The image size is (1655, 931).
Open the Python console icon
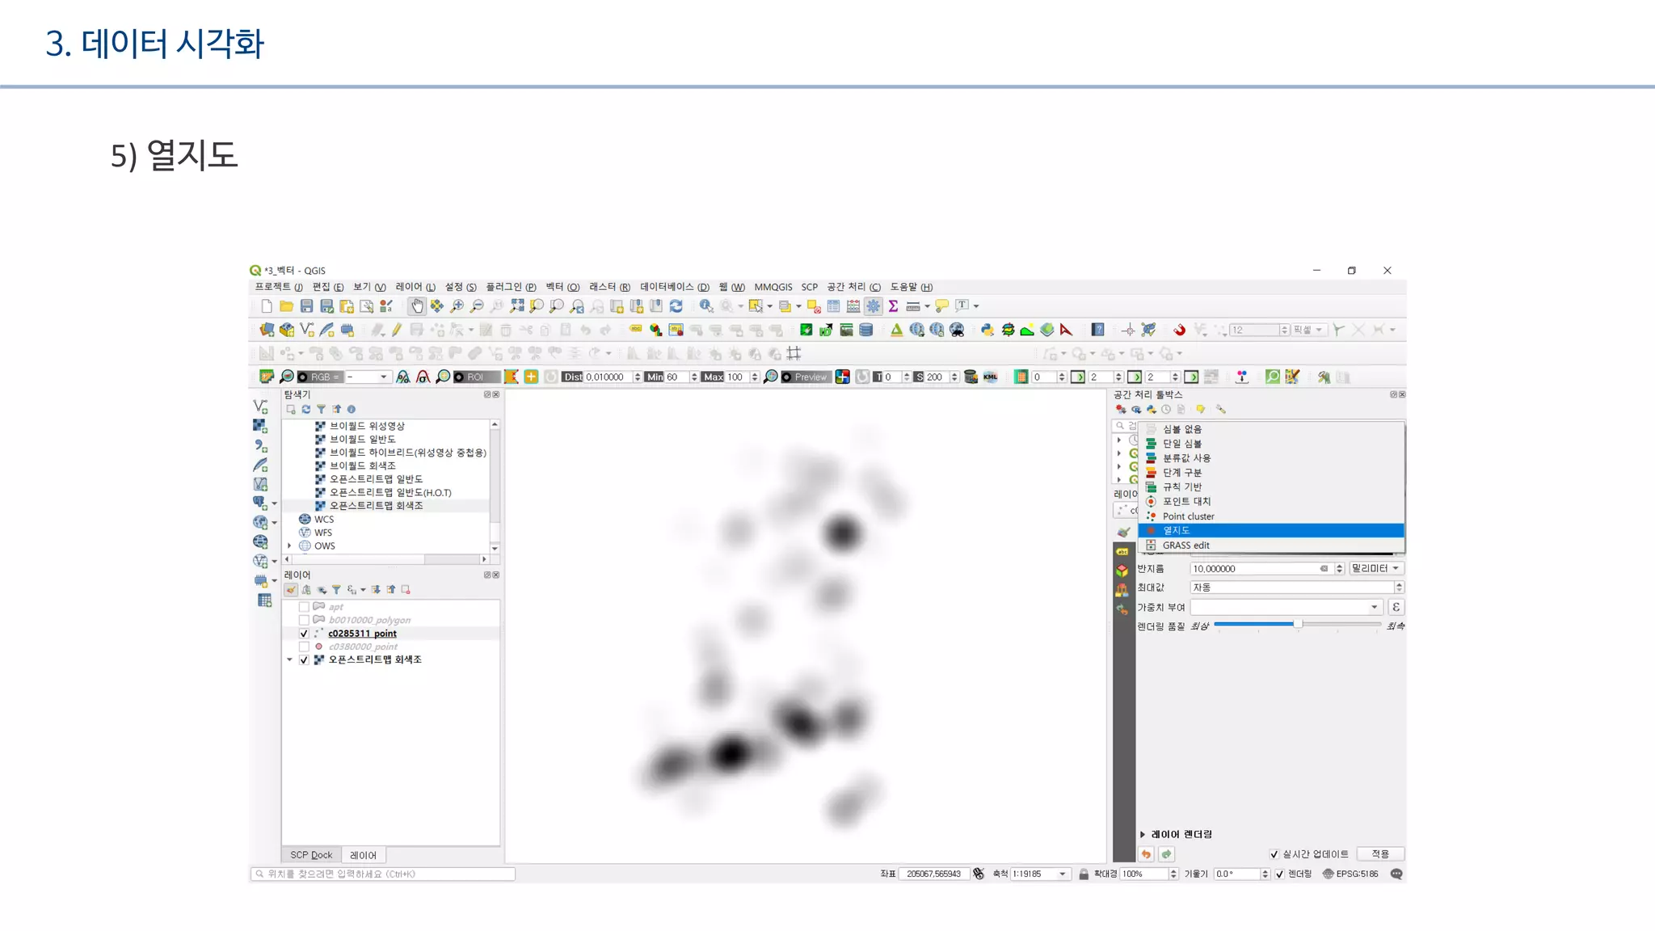point(988,330)
